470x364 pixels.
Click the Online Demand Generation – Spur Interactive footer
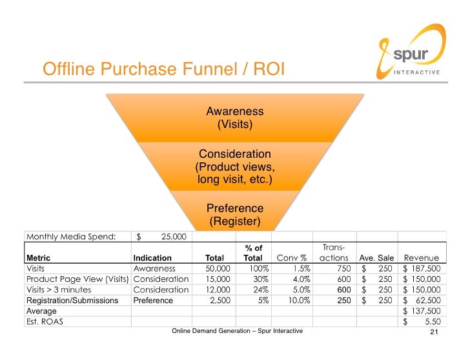[237, 330]
